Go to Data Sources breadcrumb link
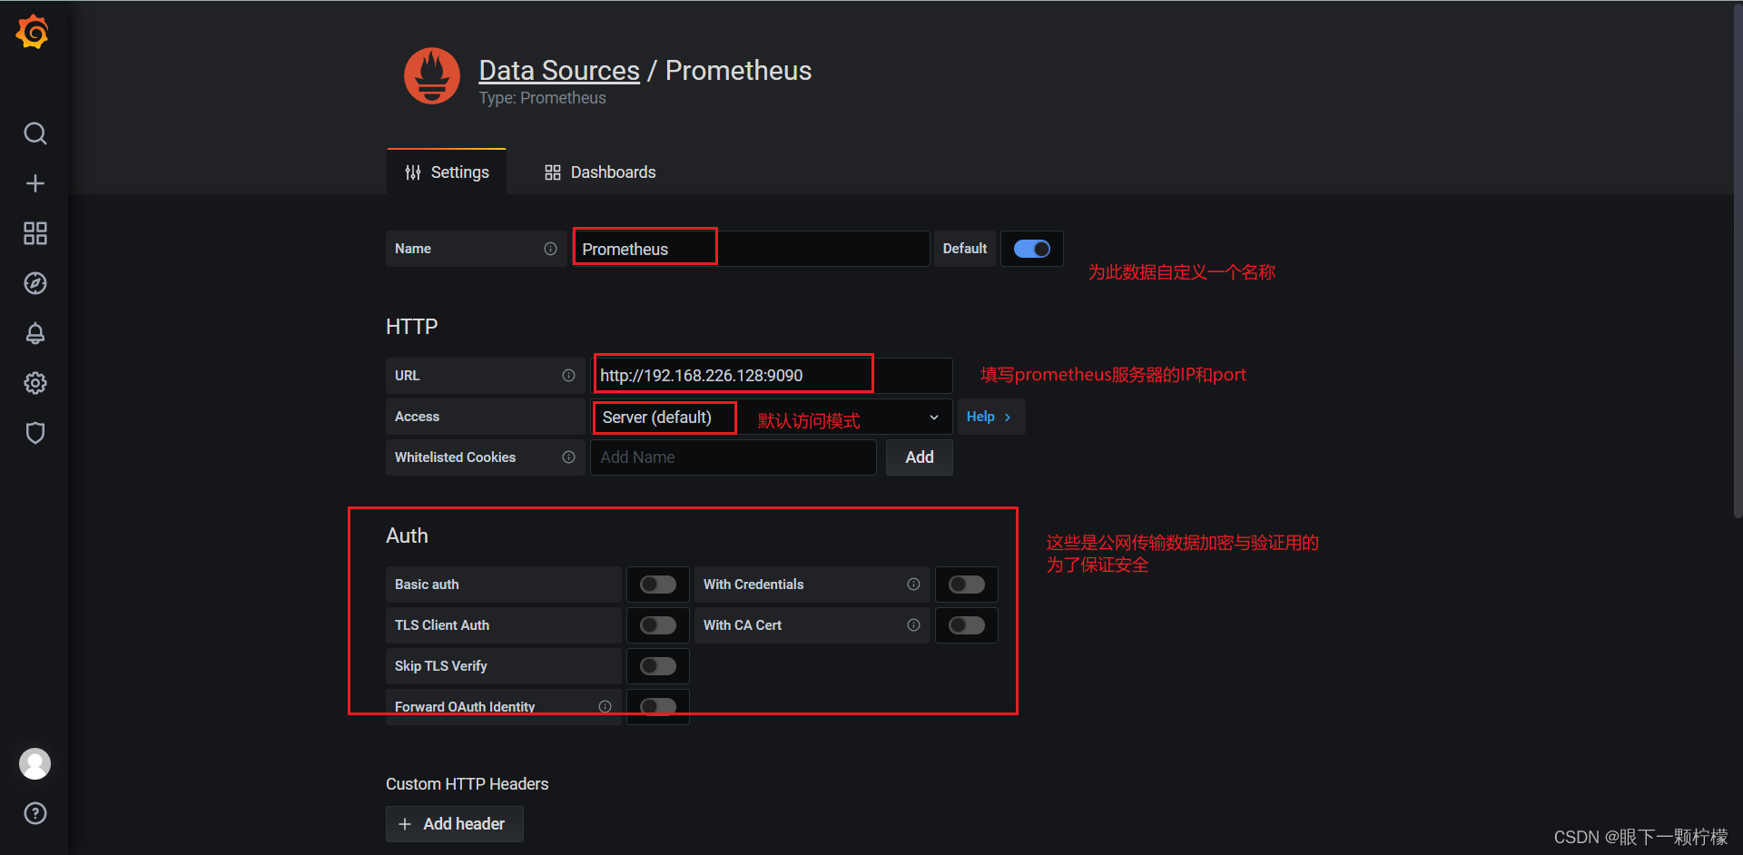The width and height of the screenshot is (1743, 855). pyautogui.click(x=559, y=71)
